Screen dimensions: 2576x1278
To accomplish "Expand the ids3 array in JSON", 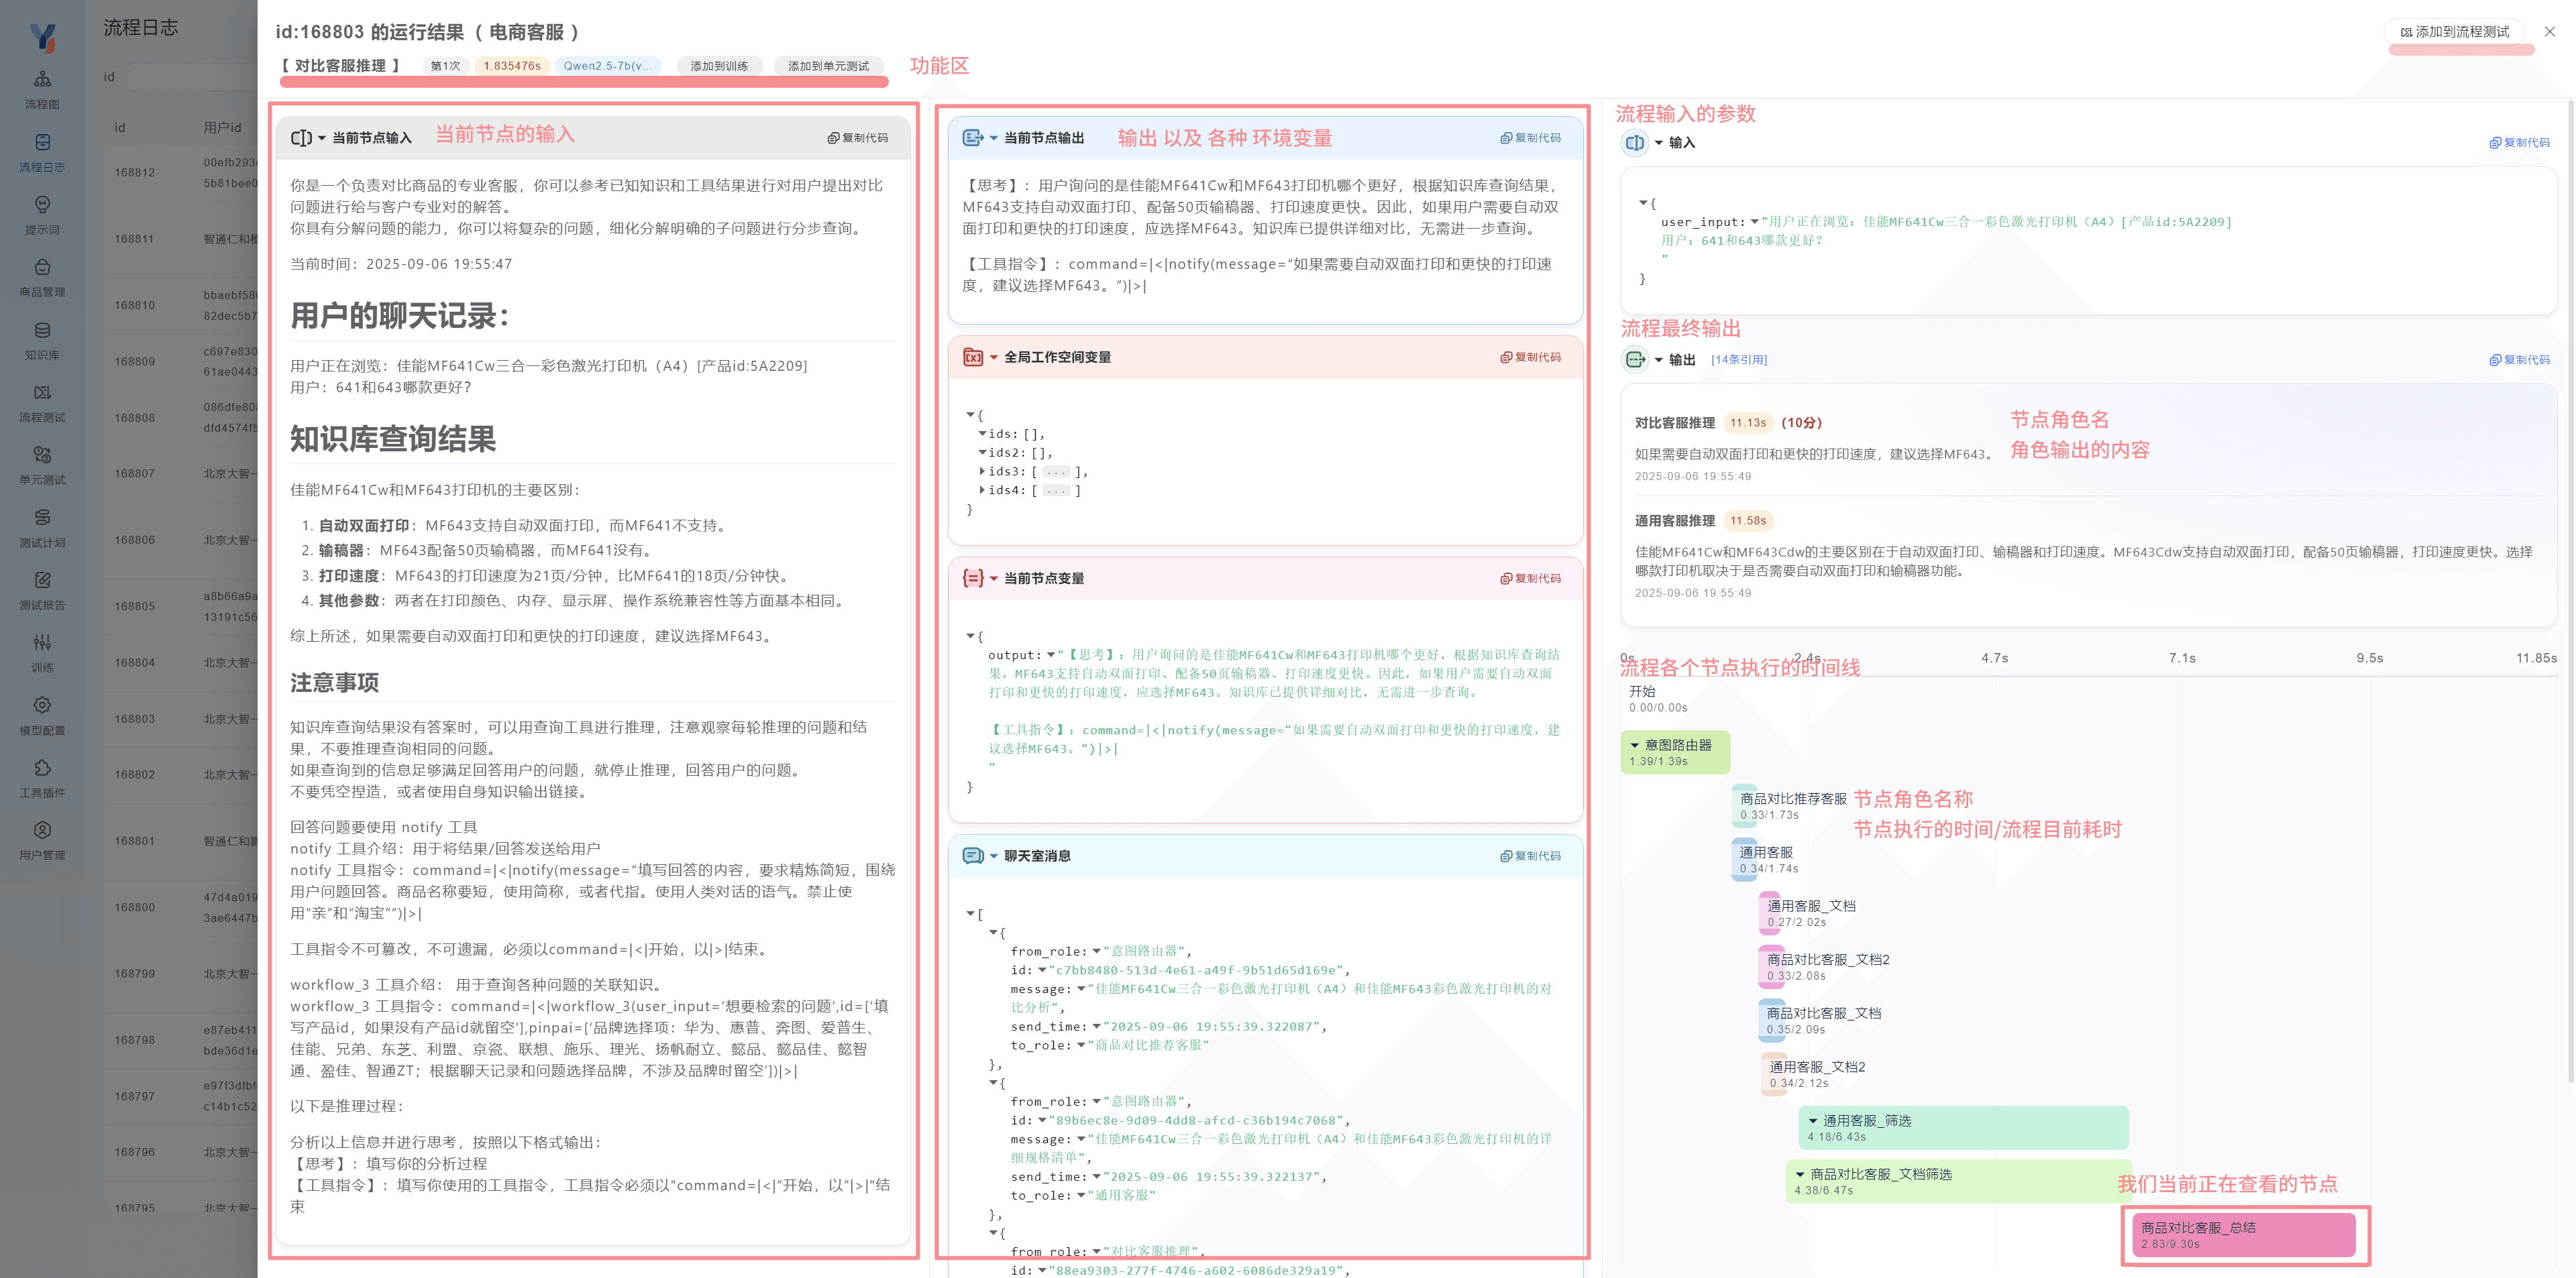I will tap(982, 471).
